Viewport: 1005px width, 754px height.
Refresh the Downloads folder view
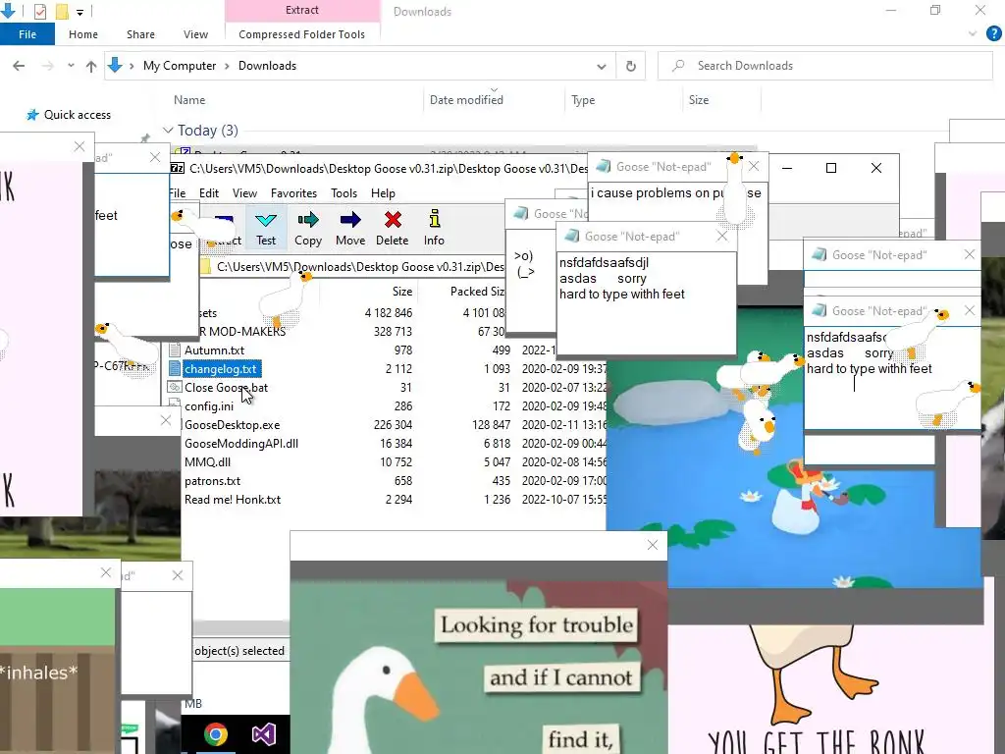click(x=631, y=66)
